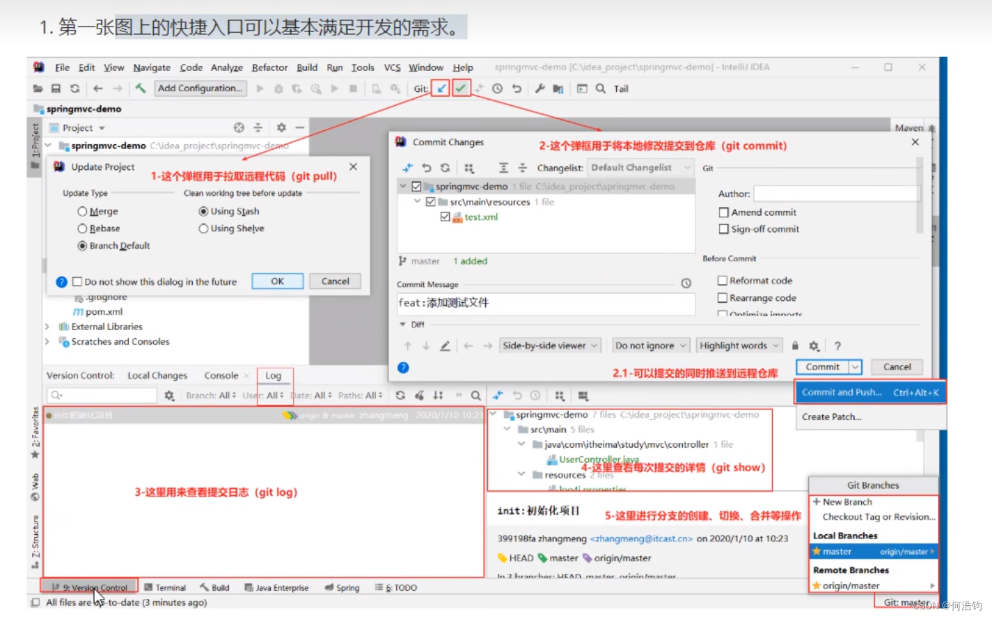
Task: Select Commit and Push menu entry
Action: click(x=870, y=393)
